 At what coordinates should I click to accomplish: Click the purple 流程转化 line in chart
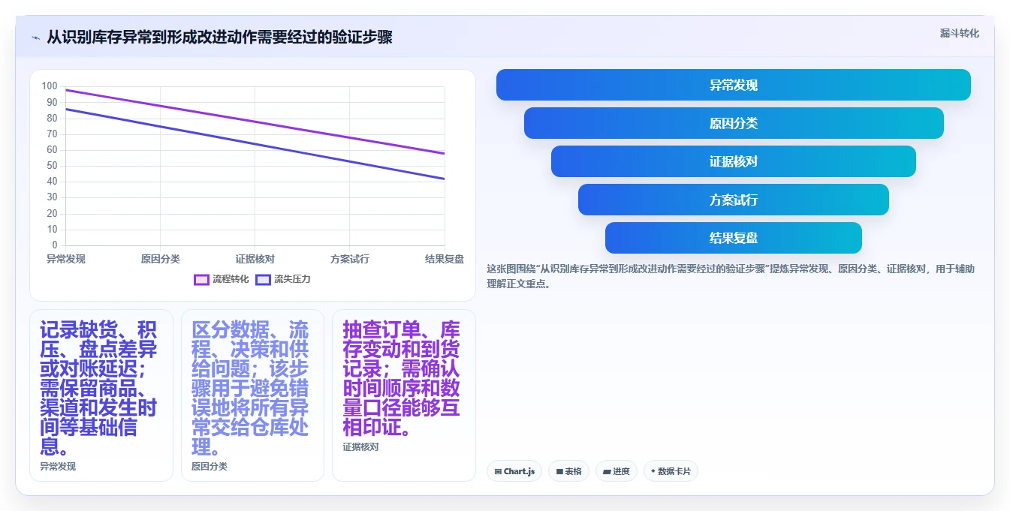point(255,122)
